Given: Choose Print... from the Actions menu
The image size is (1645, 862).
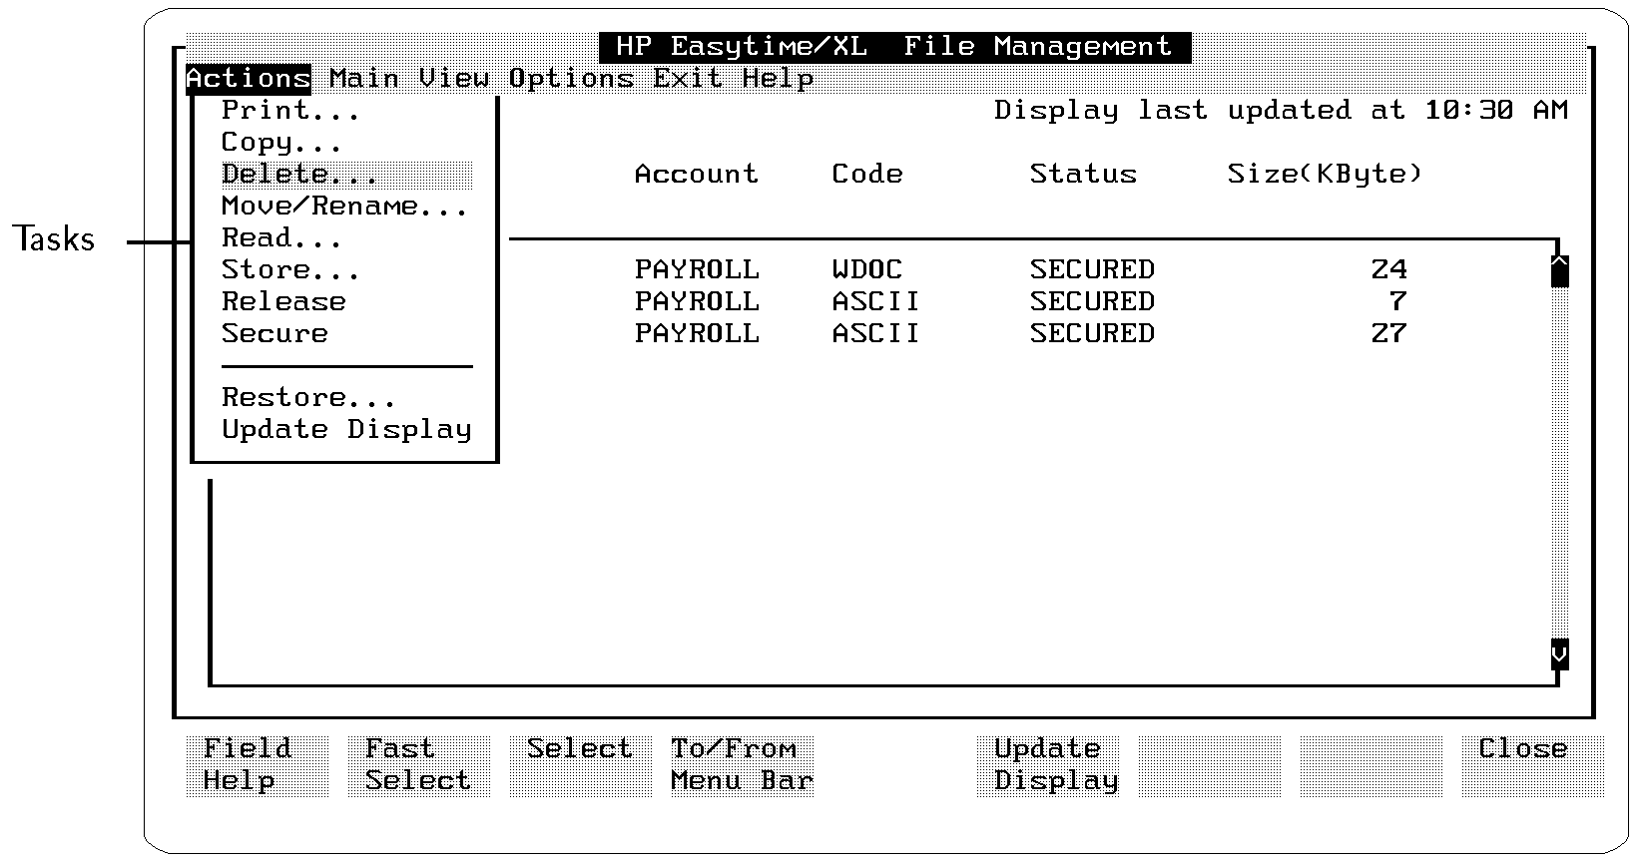Looking at the screenshot, I should tap(290, 110).
